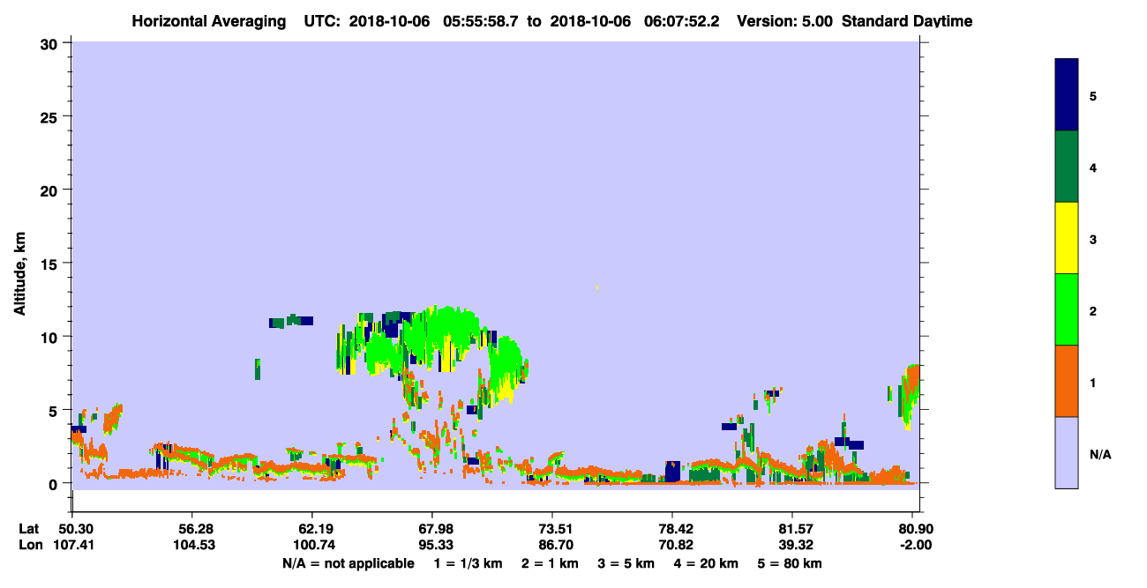Click legend text '4 = 20 km'
The image size is (1147, 588).
[x=707, y=563]
